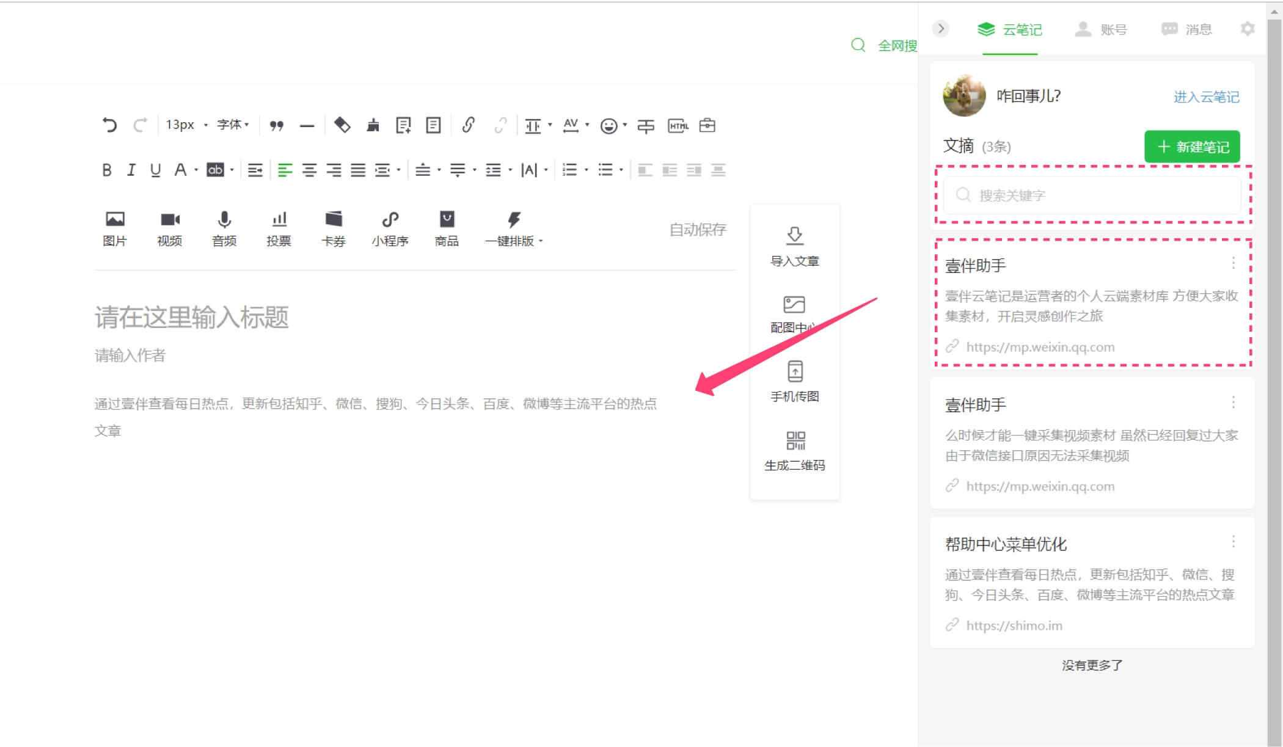Focus the 搜索关键字 search field
Image resolution: width=1283 pixels, height=747 pixels.
[1092, 195]
